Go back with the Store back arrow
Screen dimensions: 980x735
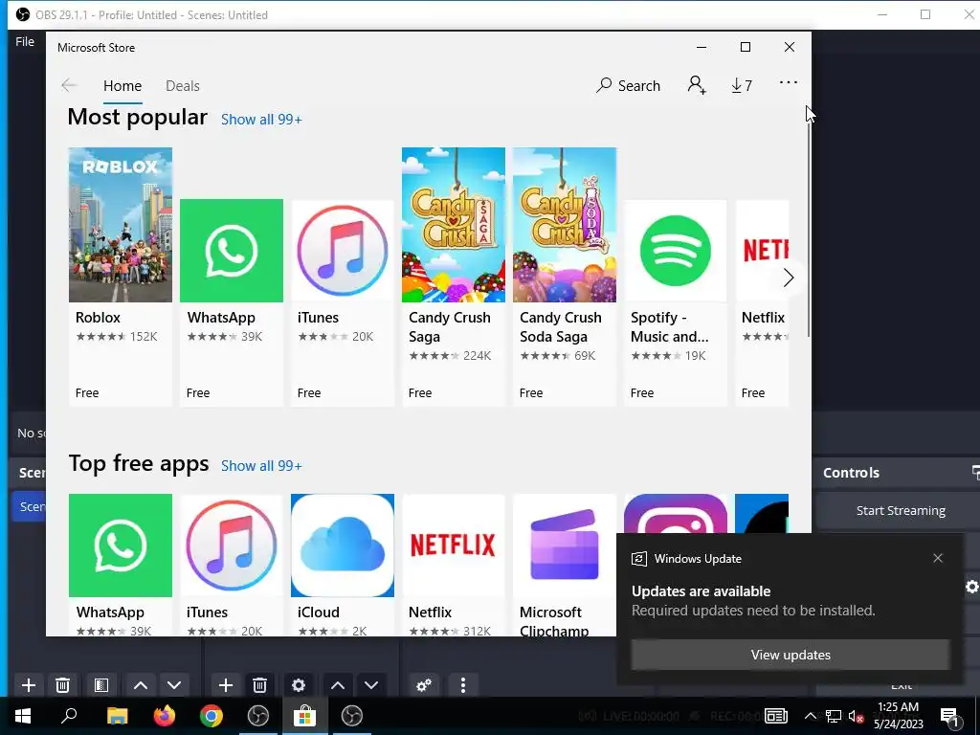click(69, 85)
